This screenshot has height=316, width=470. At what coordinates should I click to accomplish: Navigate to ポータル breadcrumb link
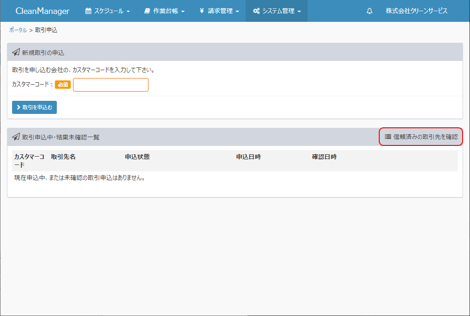pyautogui.click(x=18, y=30)
